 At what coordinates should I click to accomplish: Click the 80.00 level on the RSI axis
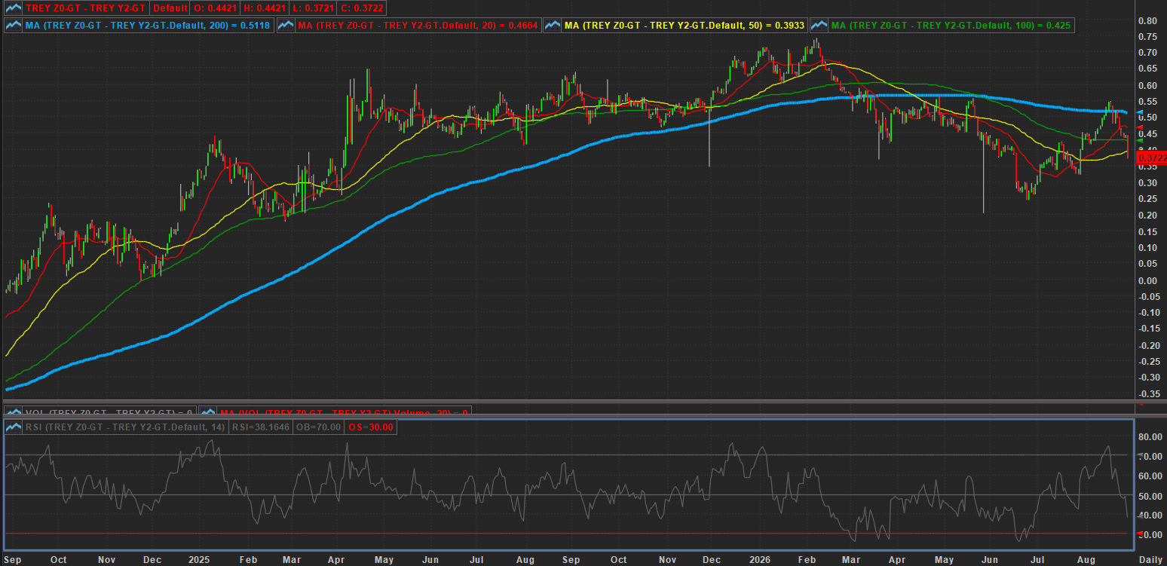pyautogui.click(x=1149, y=437)
